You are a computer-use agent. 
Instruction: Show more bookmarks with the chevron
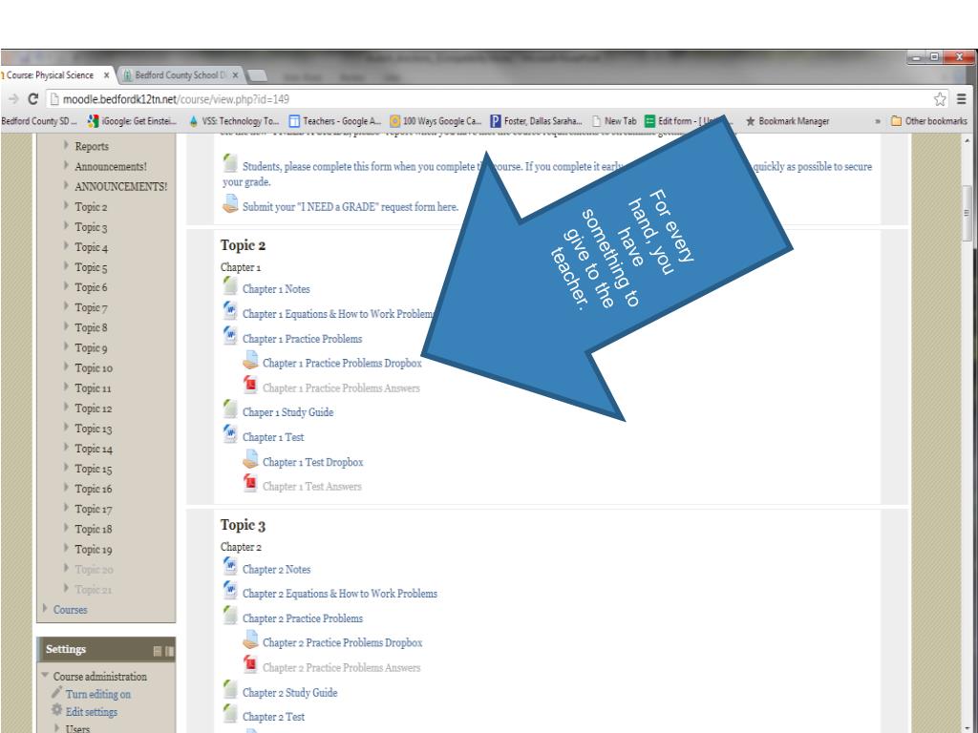click(878, 121)
